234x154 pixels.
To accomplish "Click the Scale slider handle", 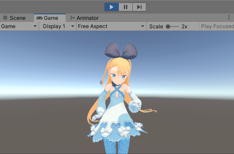I will (x=168, y=27).
